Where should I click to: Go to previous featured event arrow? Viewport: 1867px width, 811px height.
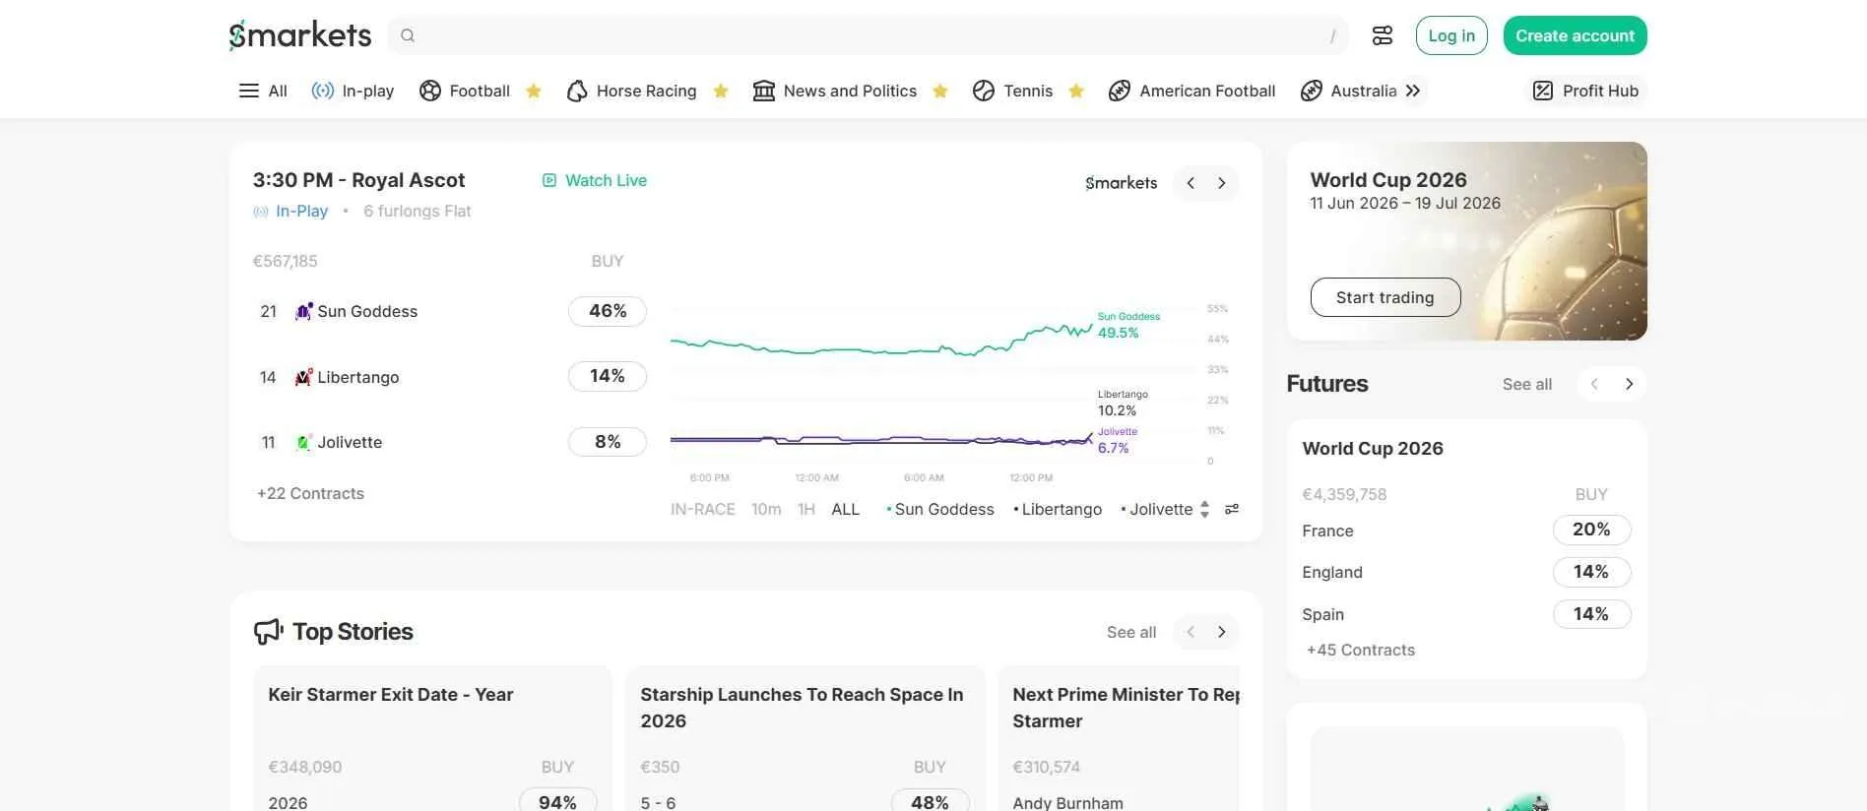[1191, 183]
